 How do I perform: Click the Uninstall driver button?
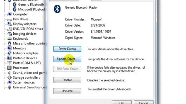point(67,91)
